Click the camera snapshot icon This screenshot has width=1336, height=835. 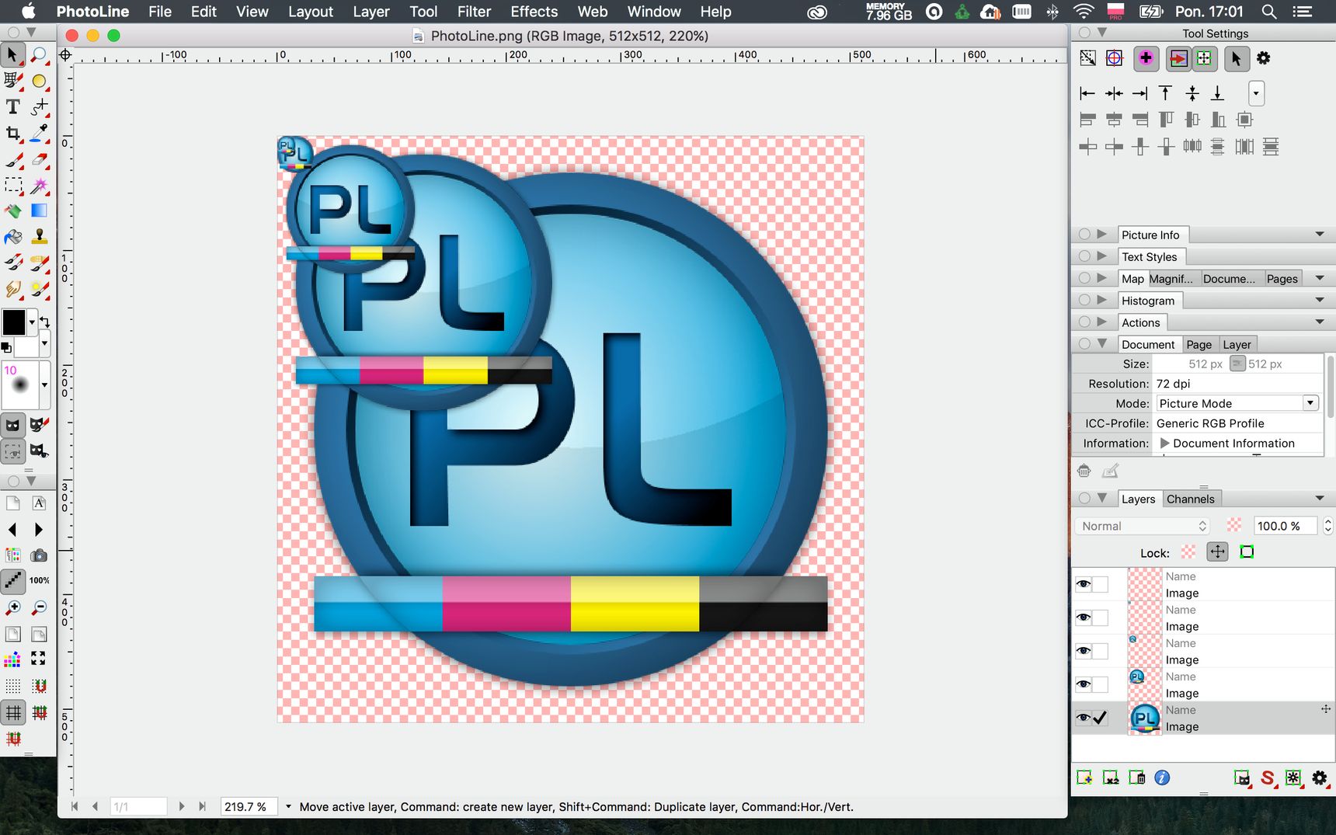pyautogui.click(x=39, y=555)
